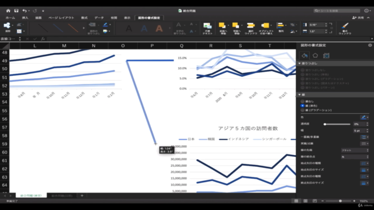Click the 共有 share button

pyautogui.click(x=358, y=18)
